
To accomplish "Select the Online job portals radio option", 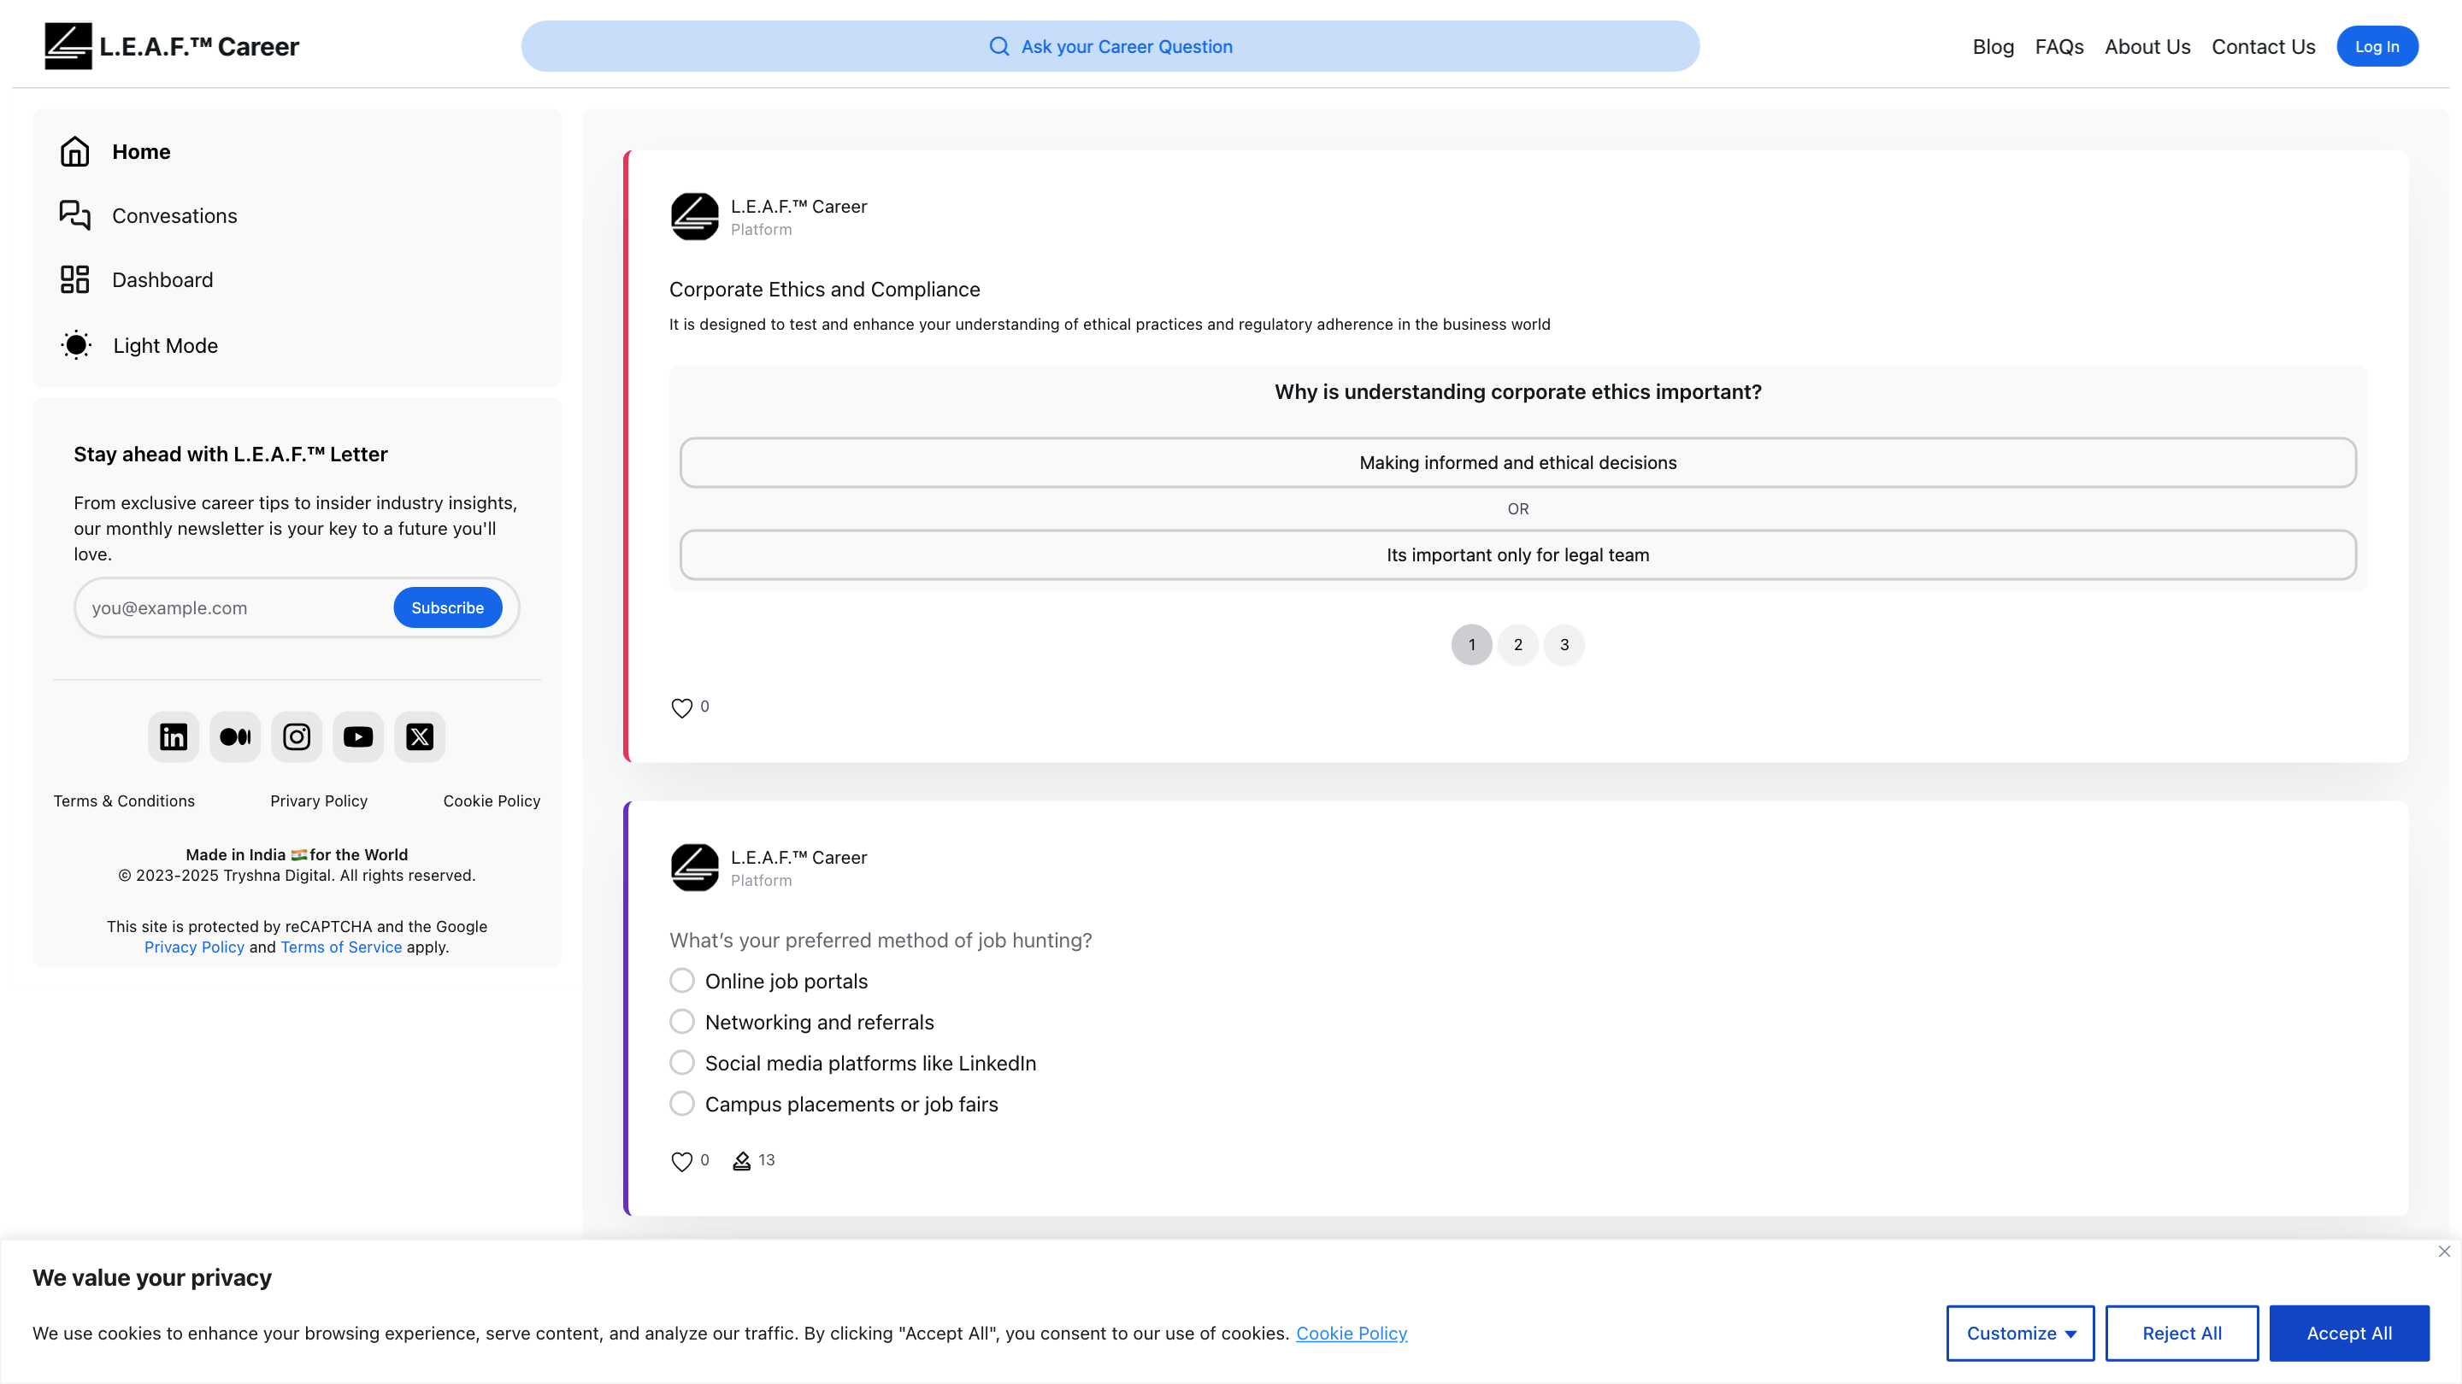I will (681, 980).
